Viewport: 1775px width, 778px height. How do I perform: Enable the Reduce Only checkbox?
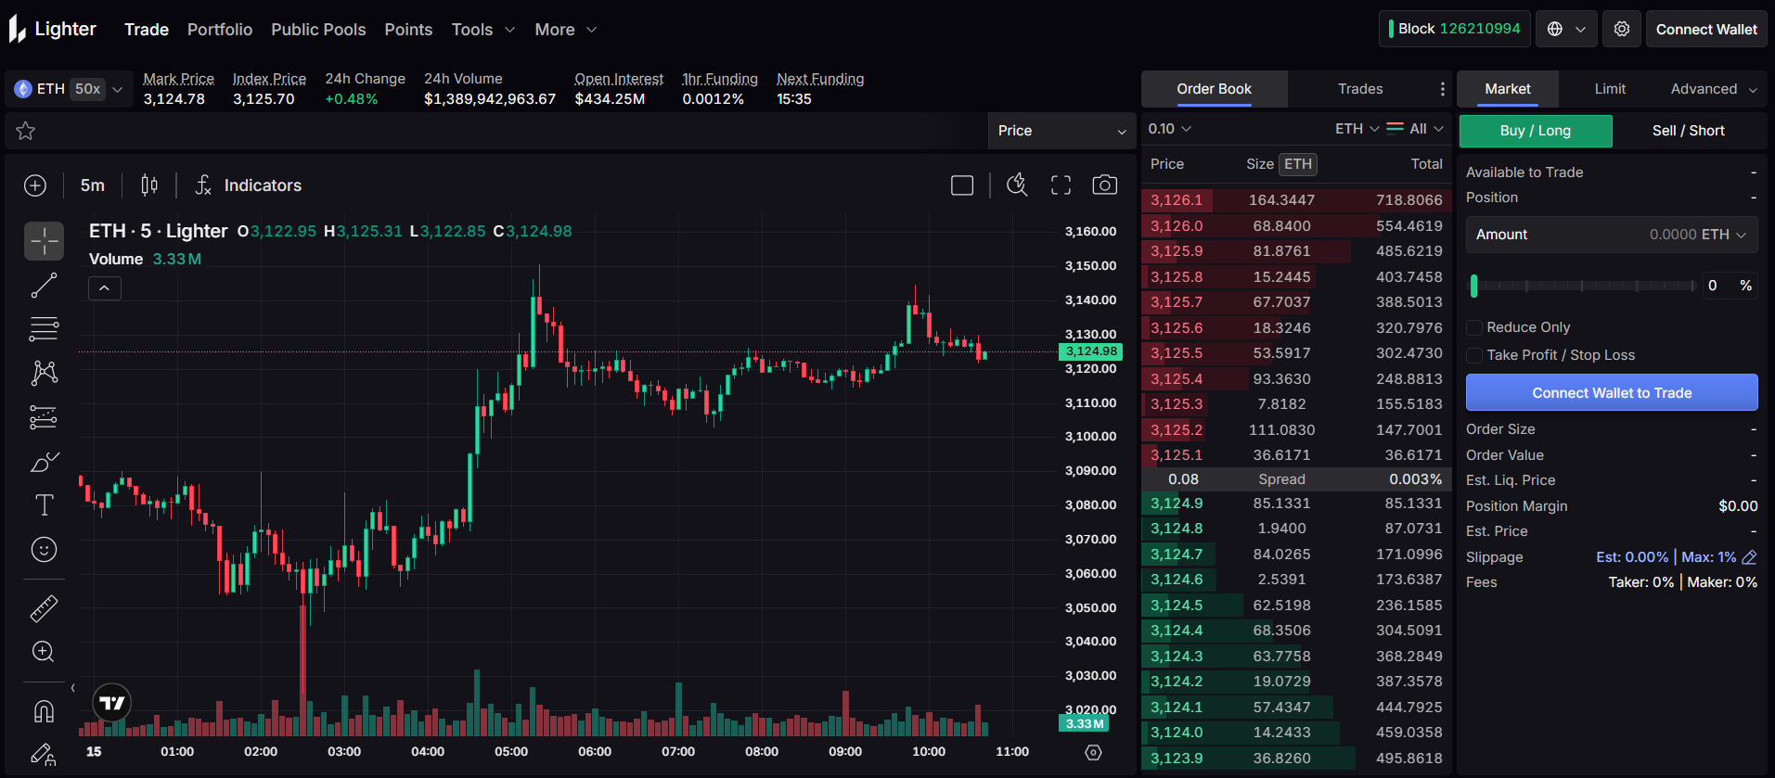(1473, 327)
